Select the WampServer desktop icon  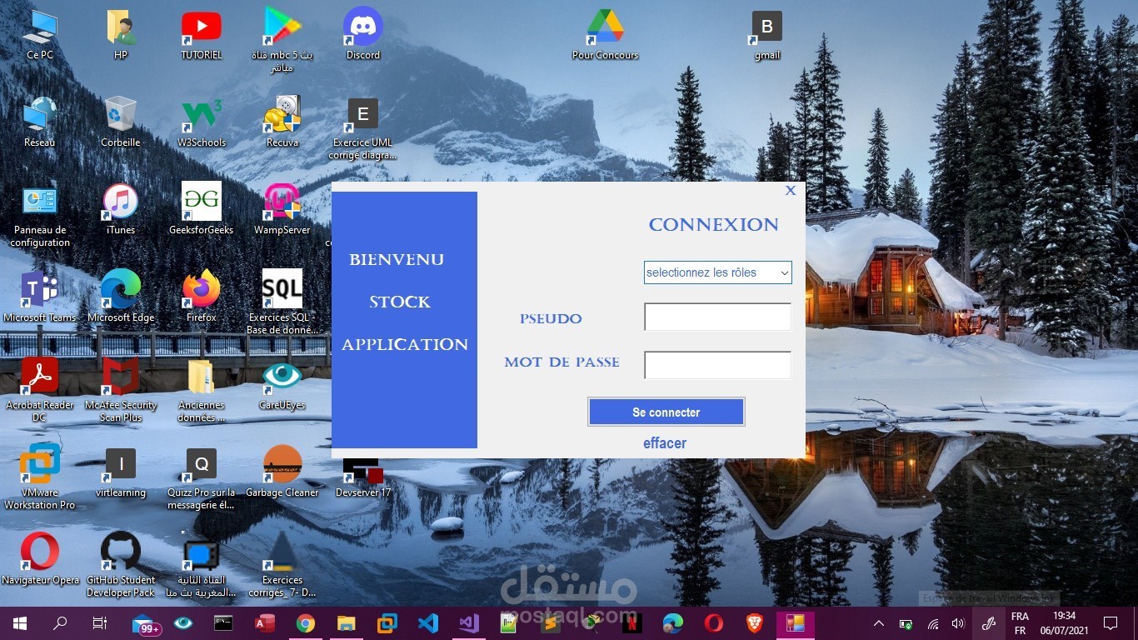[282, 210]
